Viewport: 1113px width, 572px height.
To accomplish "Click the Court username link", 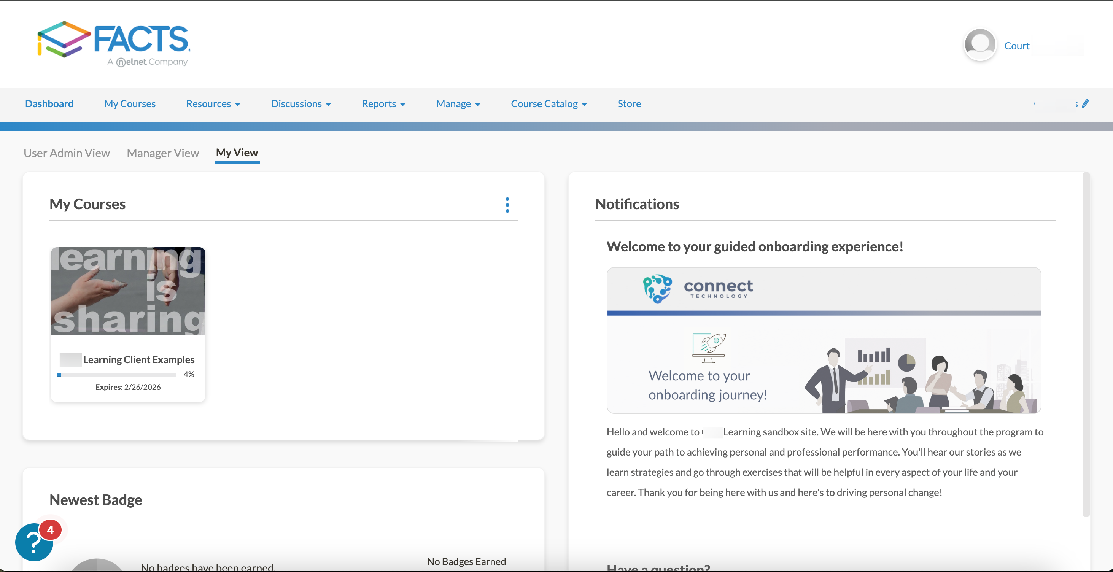I will [1016, 46].
